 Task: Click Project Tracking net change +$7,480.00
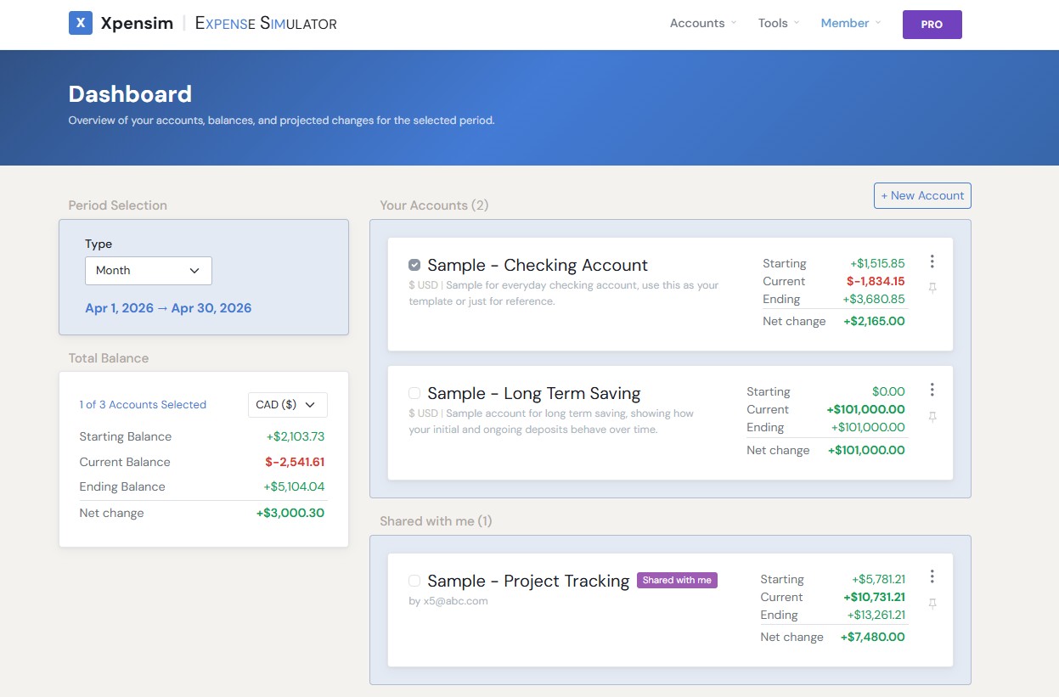(x=872, y=637)
